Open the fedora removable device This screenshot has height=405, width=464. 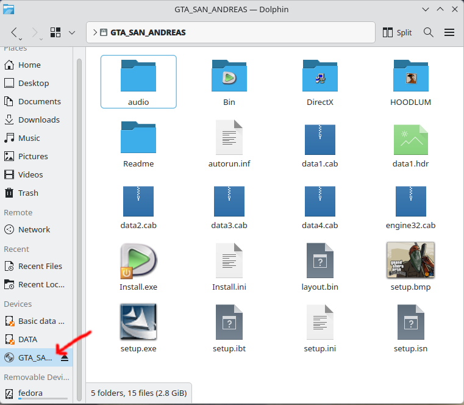pos(36,393)
